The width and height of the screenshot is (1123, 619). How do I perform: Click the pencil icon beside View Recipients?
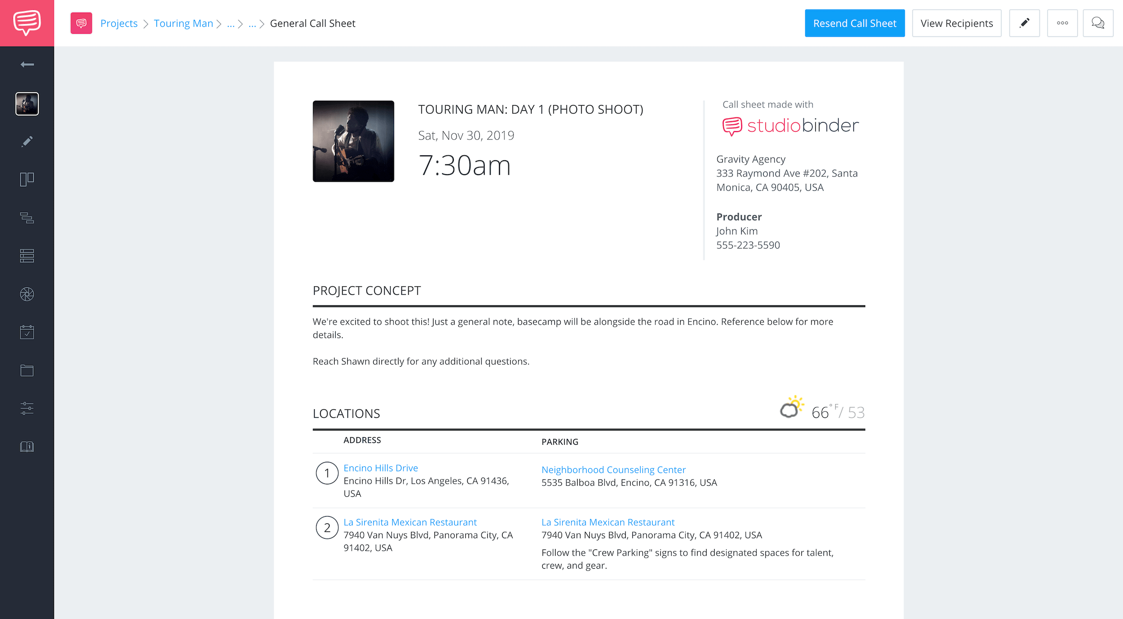coord(1025,23)
